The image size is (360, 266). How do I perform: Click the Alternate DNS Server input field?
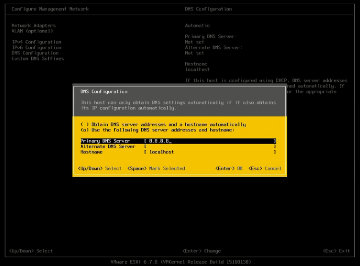[210, 146]
